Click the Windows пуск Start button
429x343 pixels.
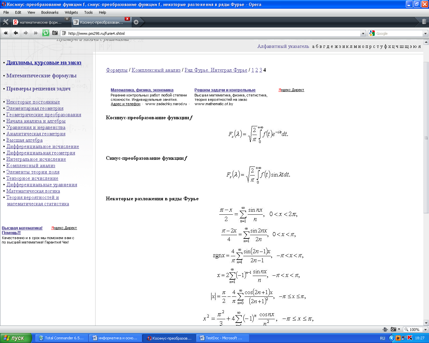click(x=16, y=338)
